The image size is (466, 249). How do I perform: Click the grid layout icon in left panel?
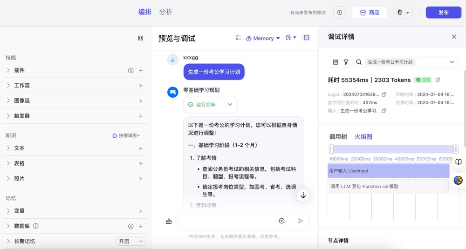click(x=141, y=38)
